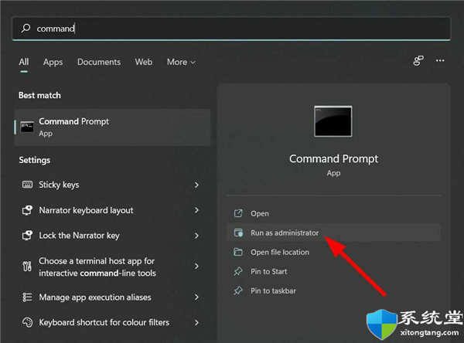The width and height of the screenshot is (464, 343).
Task: Click the Open action icon
Action: 238,213
